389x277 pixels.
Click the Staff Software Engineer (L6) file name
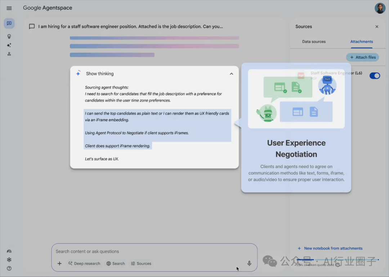tap(336, 73)
